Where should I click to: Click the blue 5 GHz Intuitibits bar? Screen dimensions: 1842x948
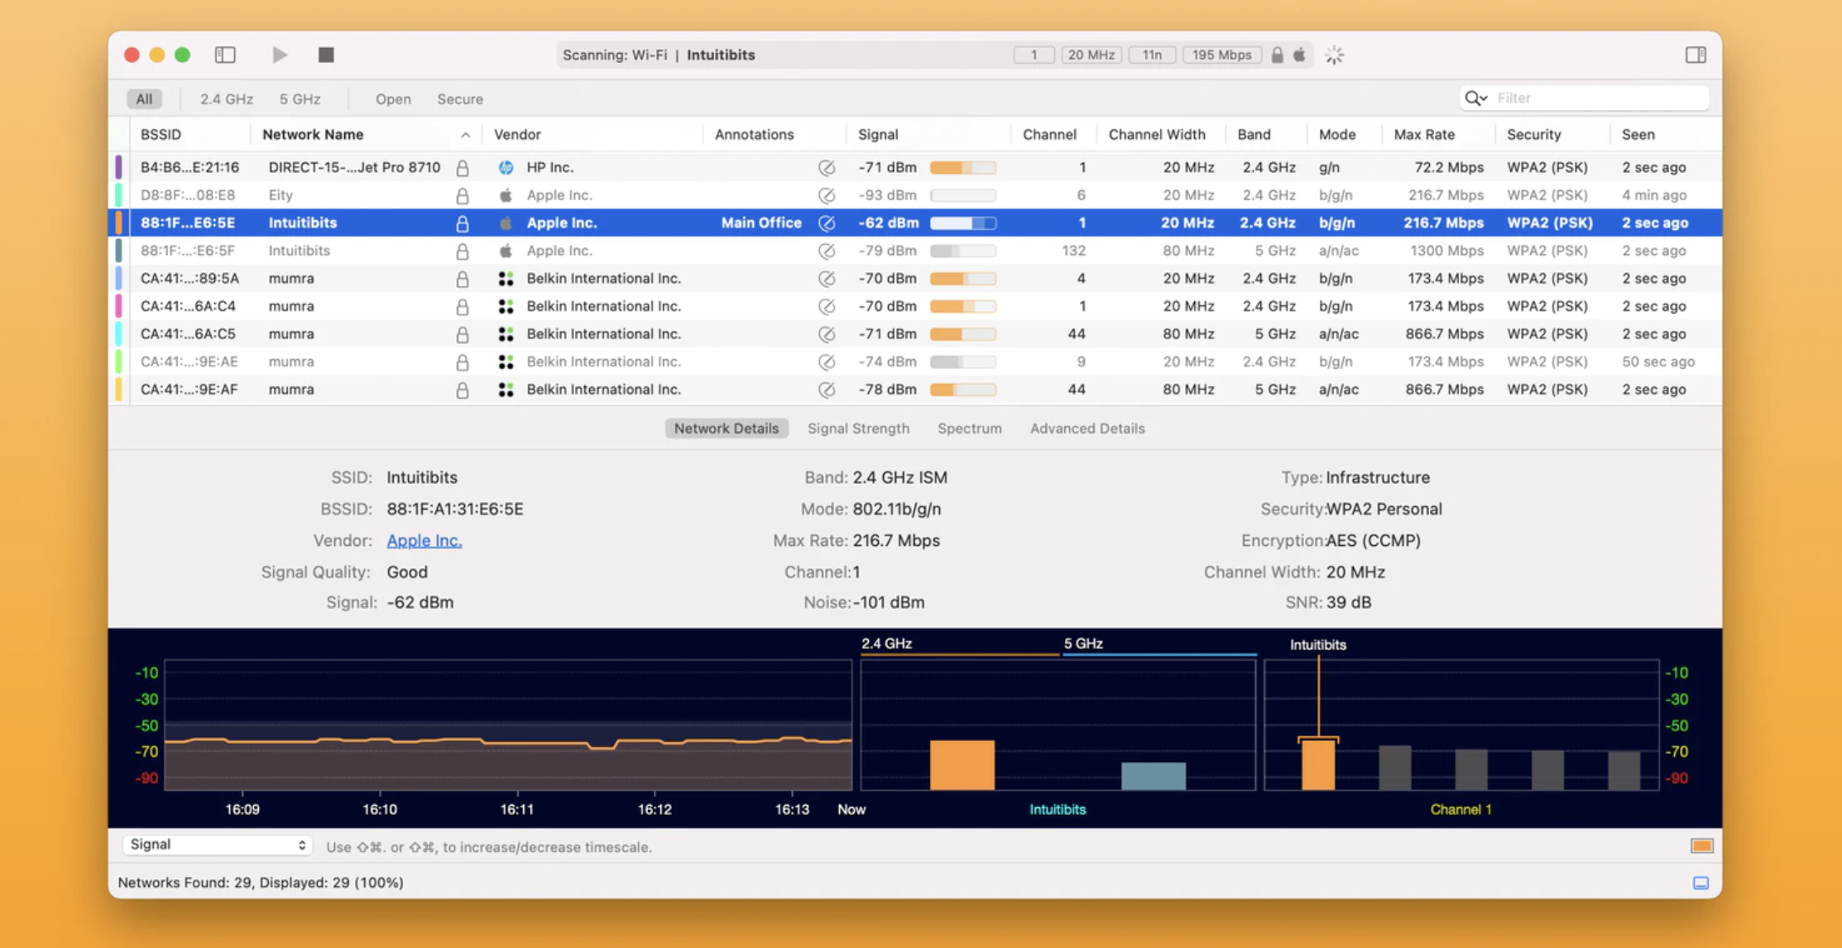[1154, 776]
